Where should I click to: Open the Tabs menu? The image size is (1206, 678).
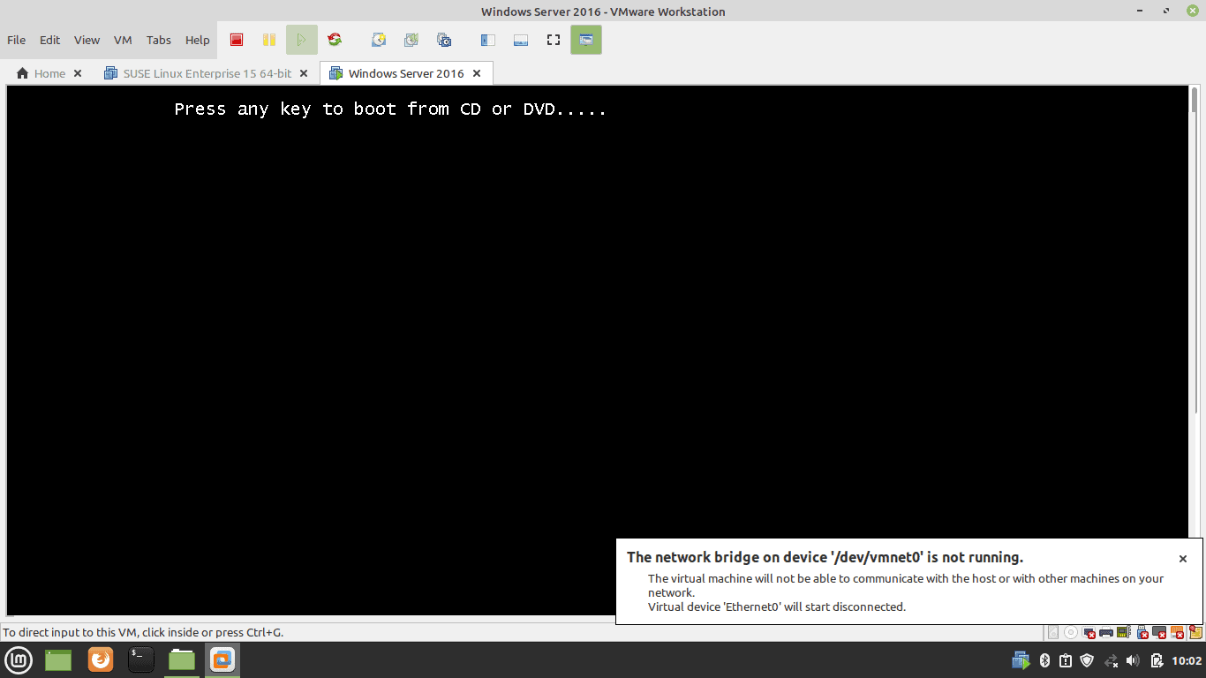click(x=159, y=40)
